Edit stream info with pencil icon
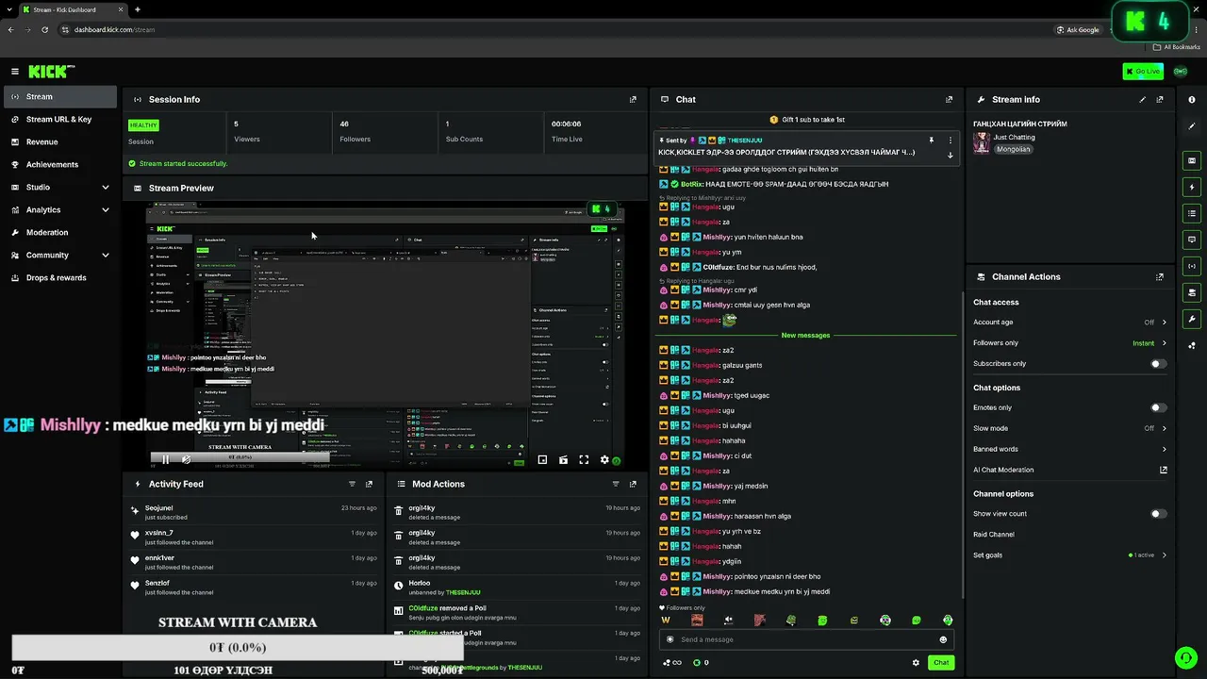Image resolution: width=1207 pixels, height=679 pixels. [x=1143, y=99]
